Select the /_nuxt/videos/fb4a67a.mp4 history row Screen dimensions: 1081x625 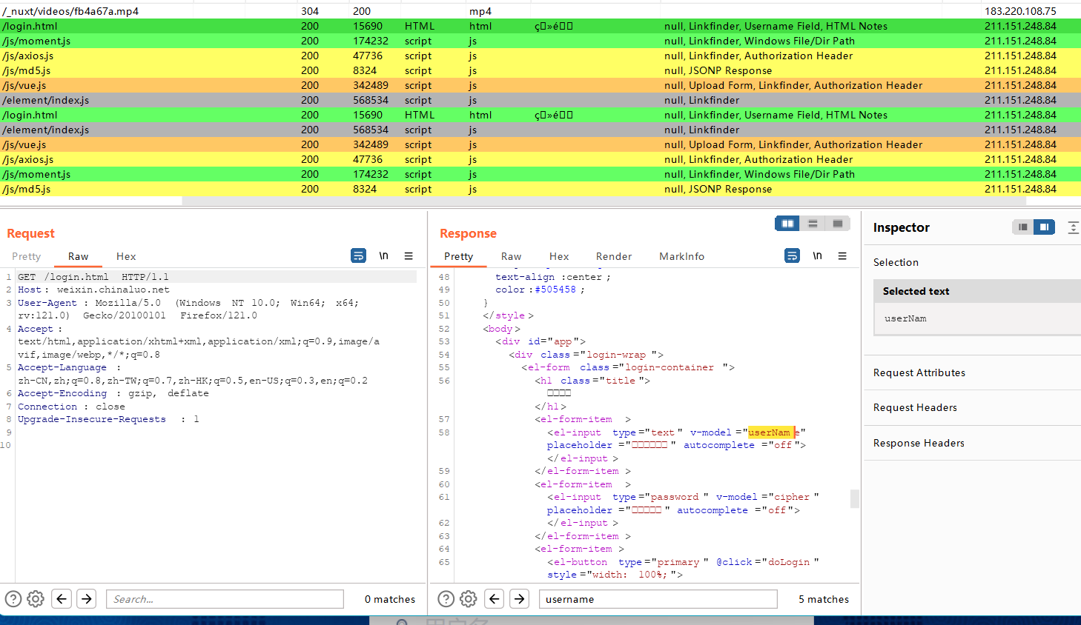click(540, 11)
